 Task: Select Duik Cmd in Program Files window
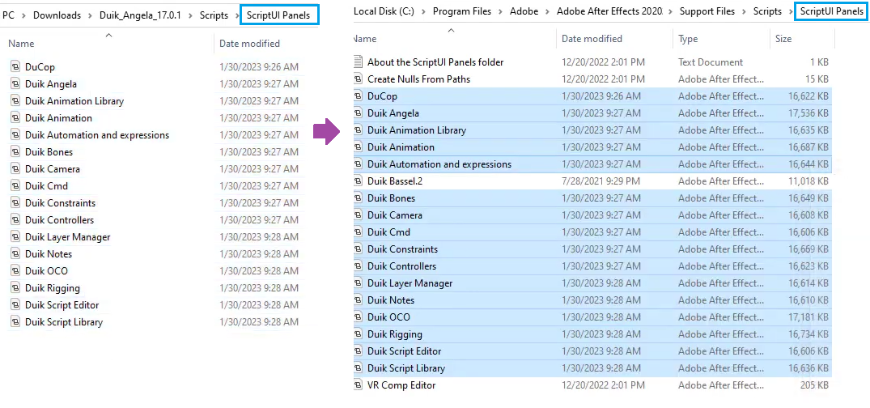pos(388,232)
